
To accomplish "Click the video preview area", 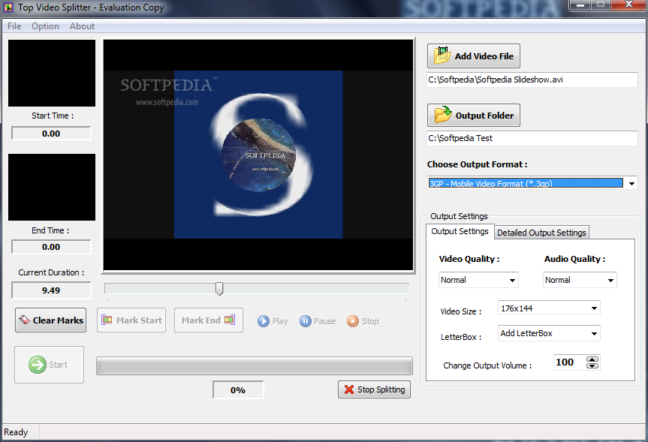I will point(258,155).
